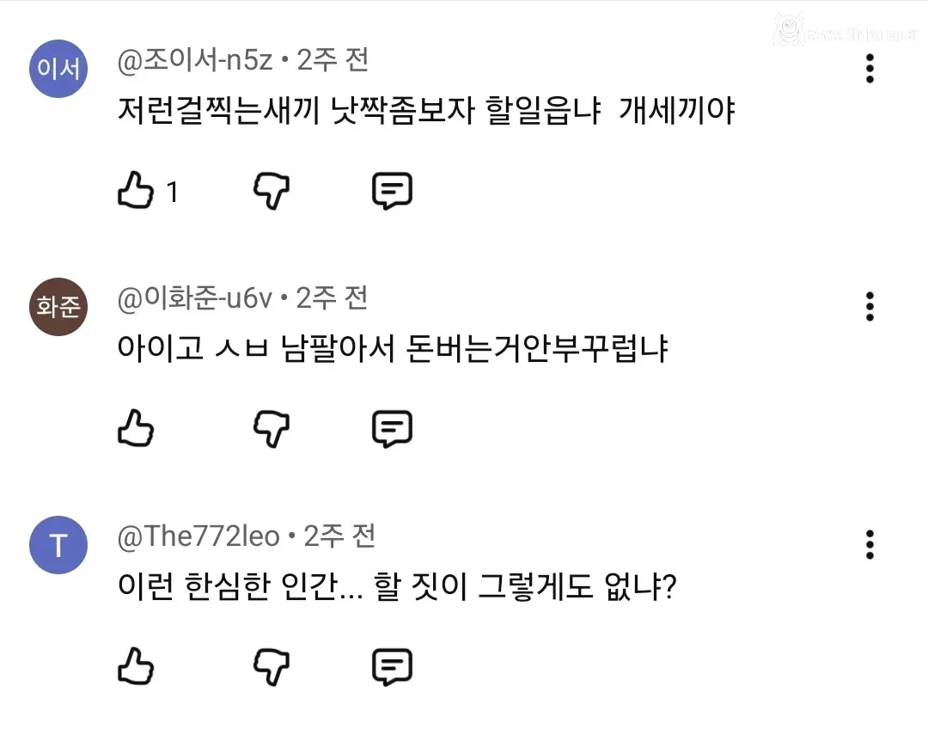Open the three-dot menu beside @이화준-u6v's comment
928x735 pixels.
point(870,306)
